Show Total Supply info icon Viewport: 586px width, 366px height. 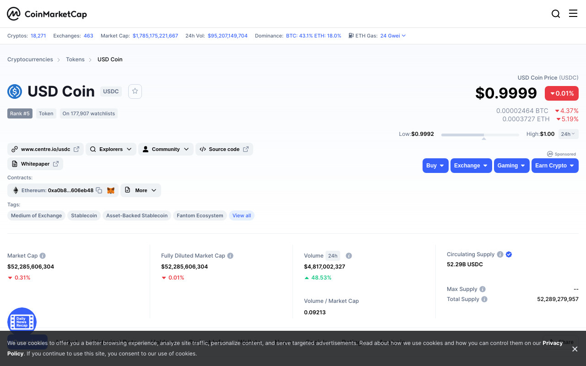pyautogui.click(x=484, y=299)
